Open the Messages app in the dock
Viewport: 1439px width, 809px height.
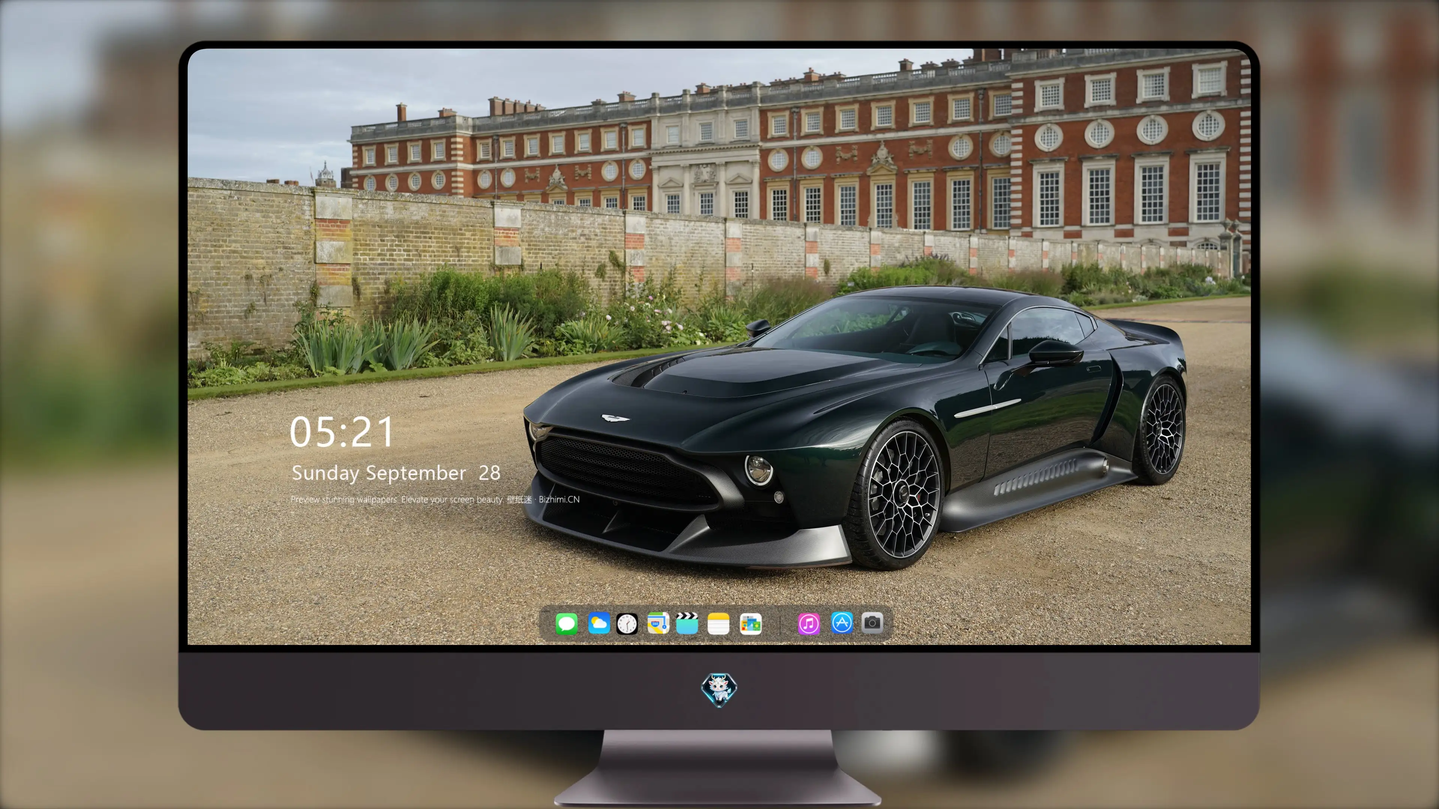tap(567, 624)
